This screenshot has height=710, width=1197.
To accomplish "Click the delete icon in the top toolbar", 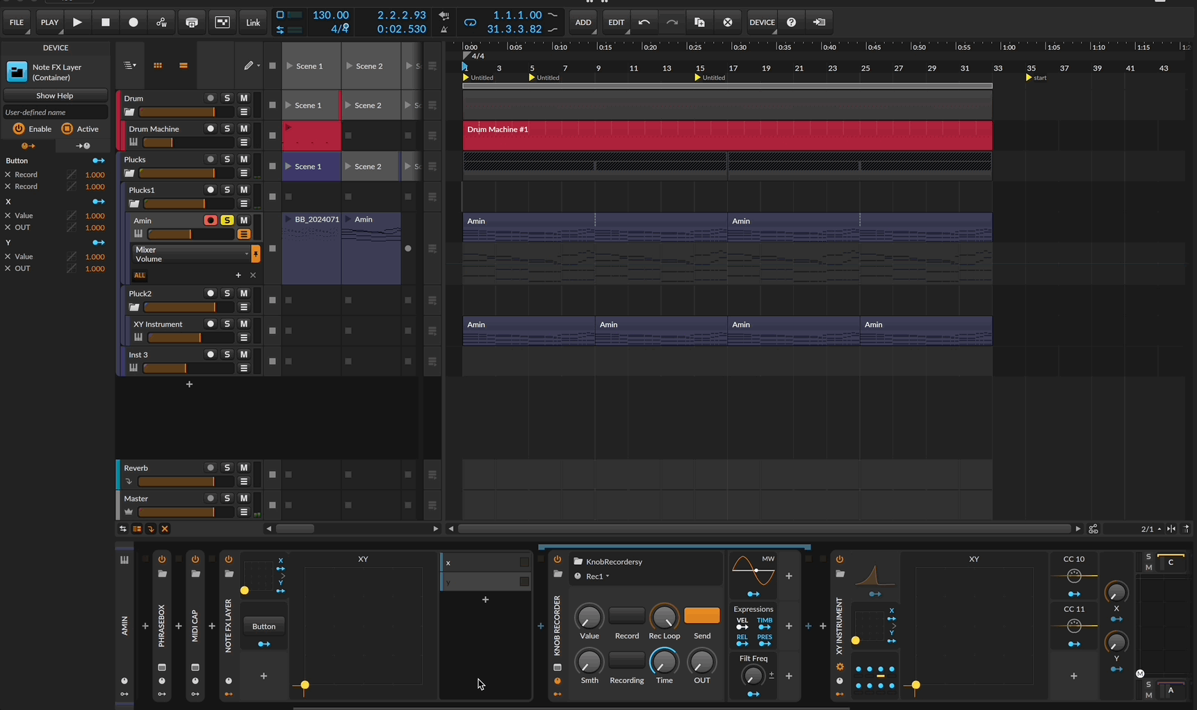I will point(727,22).
